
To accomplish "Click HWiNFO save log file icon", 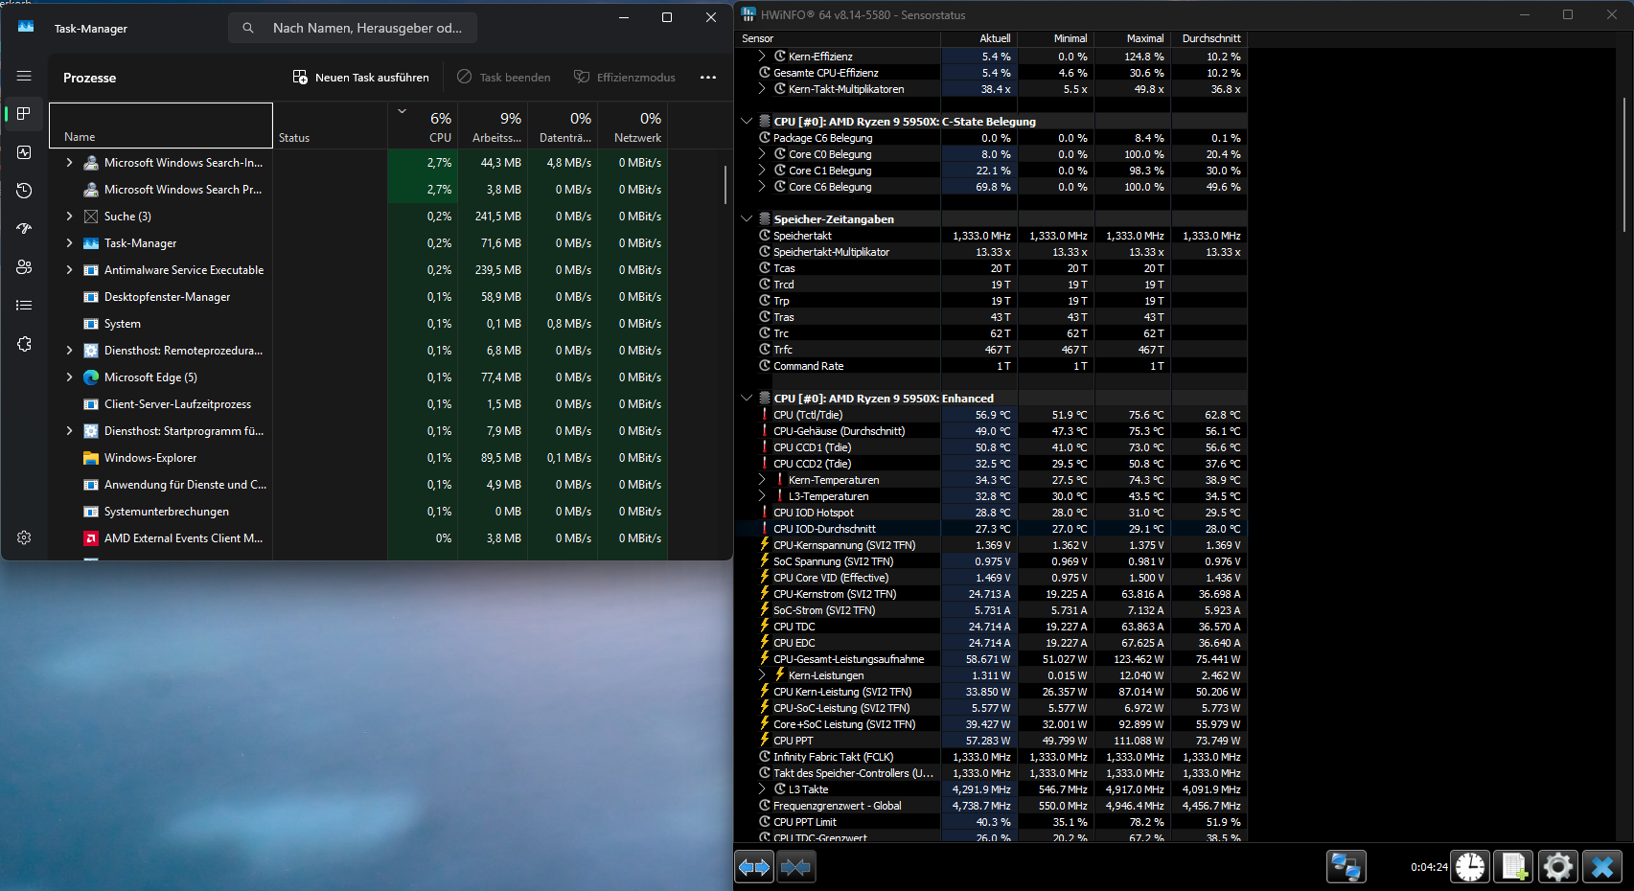I will (1514, 867).
